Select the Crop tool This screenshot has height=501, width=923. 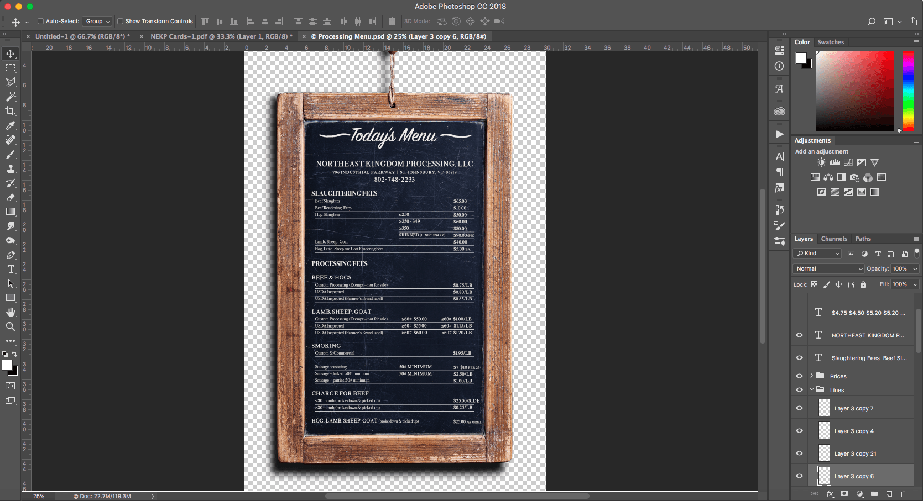(11, 111)
